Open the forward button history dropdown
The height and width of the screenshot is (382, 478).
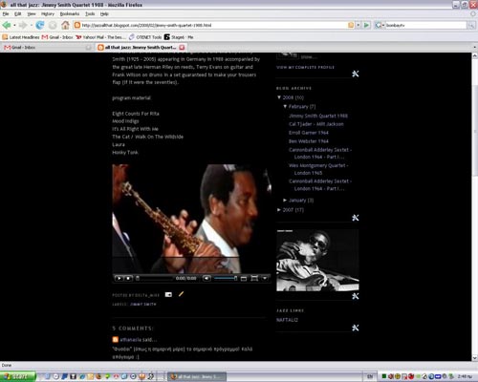pos(31,25)
